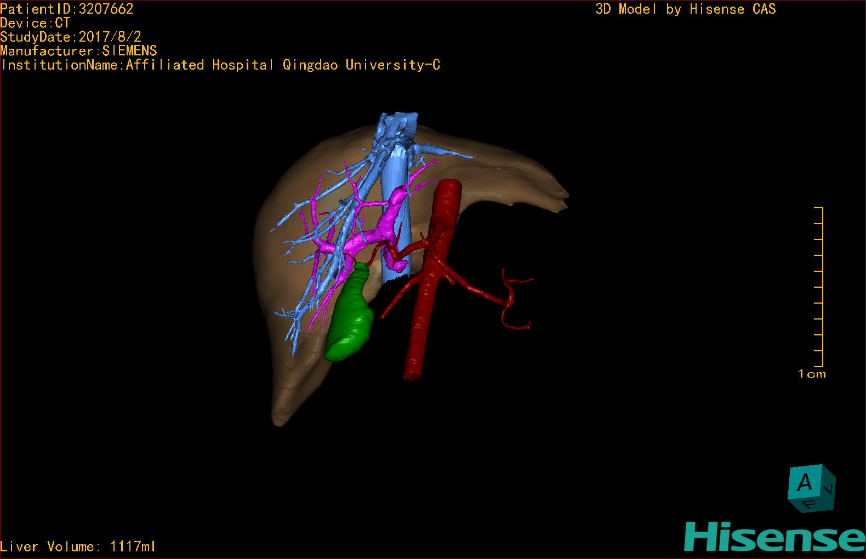The image size is (866, 559).
Task: Click the 'PatientID:3207662' text
Action: [x=67, y=9]
